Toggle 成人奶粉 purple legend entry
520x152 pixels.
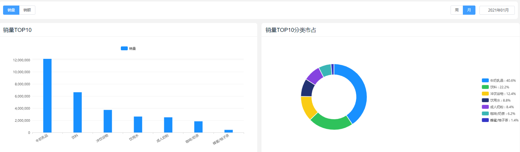498,107
